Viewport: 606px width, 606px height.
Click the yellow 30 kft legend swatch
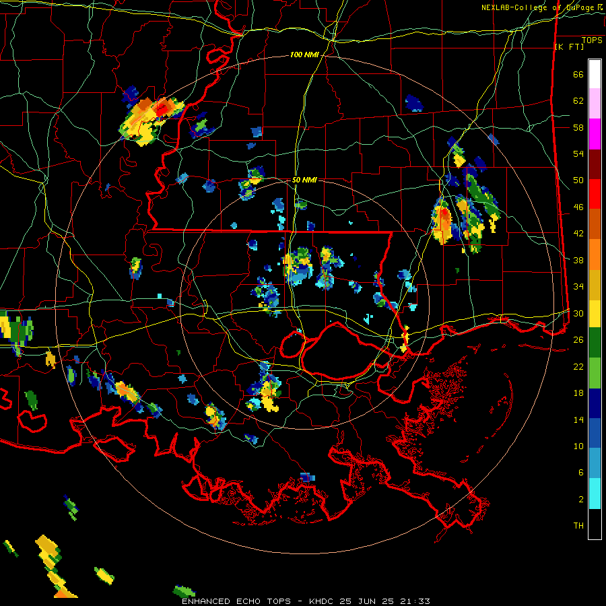[x=595, y=313]
